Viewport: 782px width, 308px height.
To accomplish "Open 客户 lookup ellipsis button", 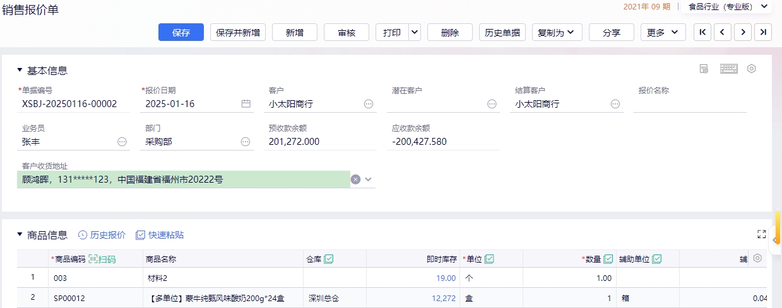I will click(369, 104).
